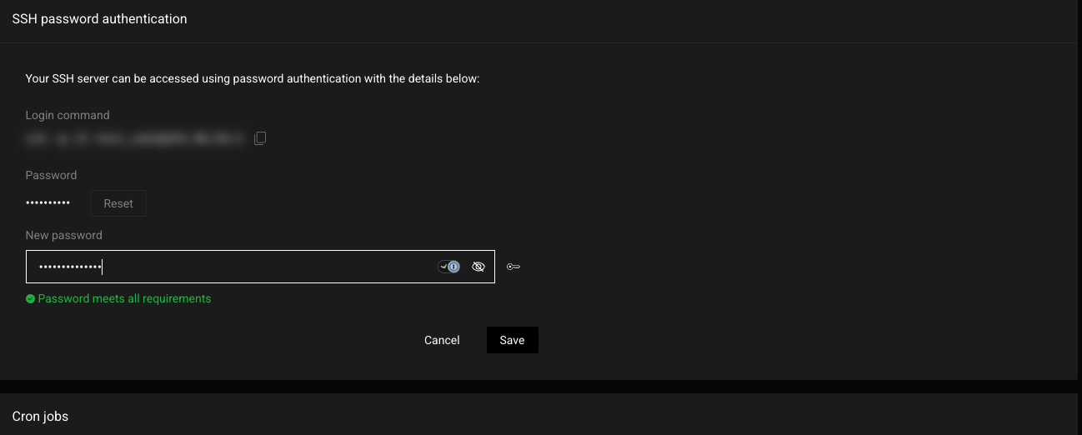Click the 'SSH password authentication' heading
The height and width of the screenshot is (435, 1082).
coord(99,18)
